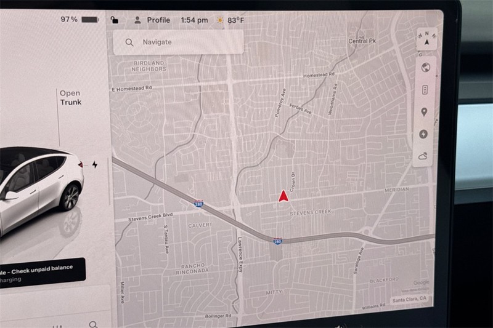Tap the MERIDIAN map label
The width and height of the screenshot is (493, 328).
point(397,190)
